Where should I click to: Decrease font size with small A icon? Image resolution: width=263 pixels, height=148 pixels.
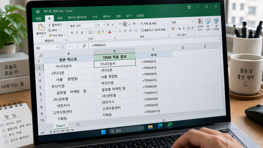click(113, 25)
